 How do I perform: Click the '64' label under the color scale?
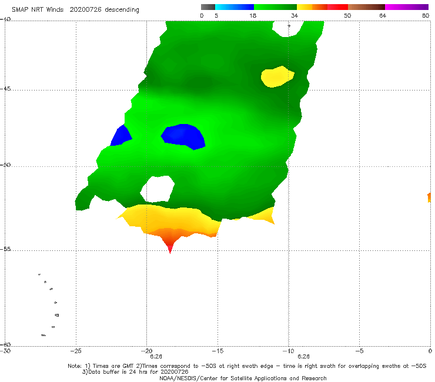tap(383, 16)
